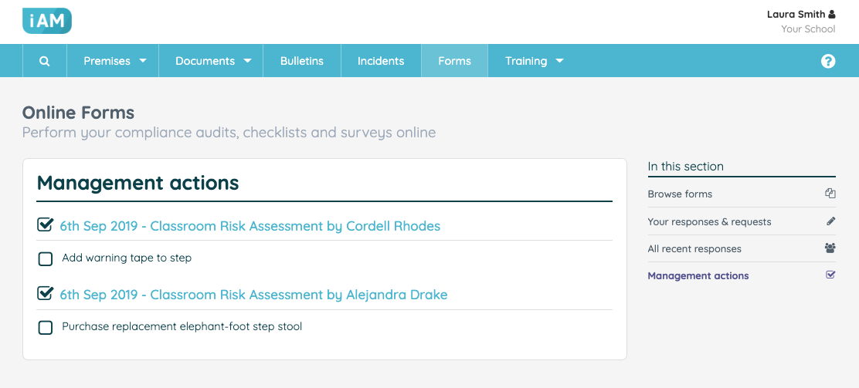Click the pencil icon for Your responses
The height and width of the screenshot is (388, 859).
coord(831,221)
